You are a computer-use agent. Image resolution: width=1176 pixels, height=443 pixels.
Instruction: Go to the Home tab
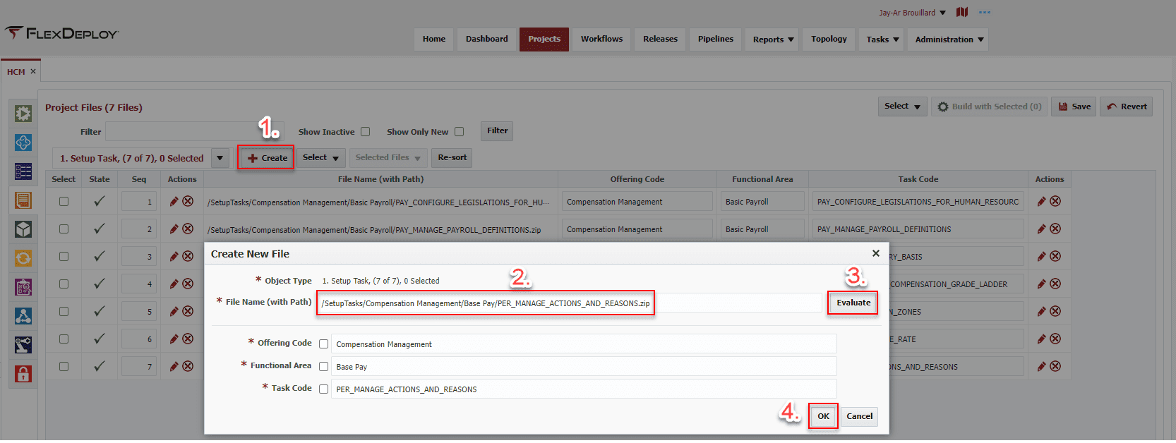(434, 40)
